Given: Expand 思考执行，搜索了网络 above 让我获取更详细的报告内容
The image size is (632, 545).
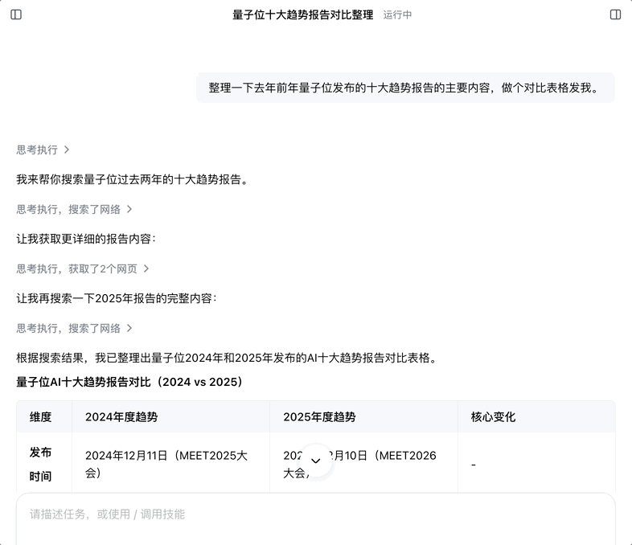Looking at the screenshot, I should [x=74, y=209].
